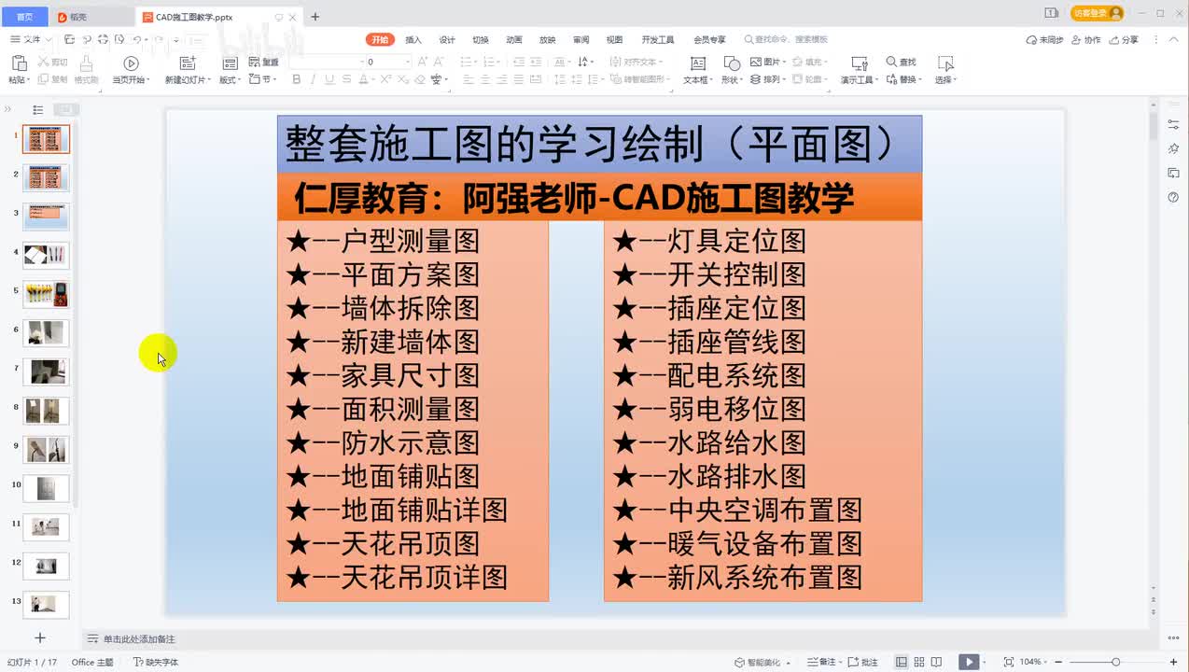Open the 动画 (Animation) tab
Screen dimensions: 1189x672
tap(514, 40)
